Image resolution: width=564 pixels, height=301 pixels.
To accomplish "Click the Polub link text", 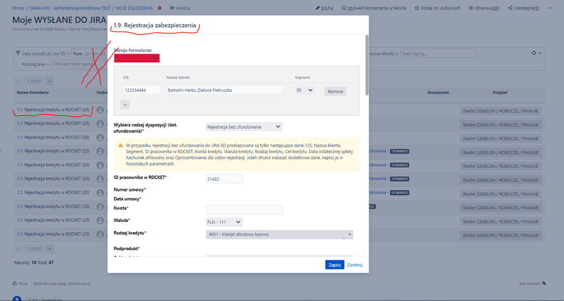I will click(x=23, y=283).
